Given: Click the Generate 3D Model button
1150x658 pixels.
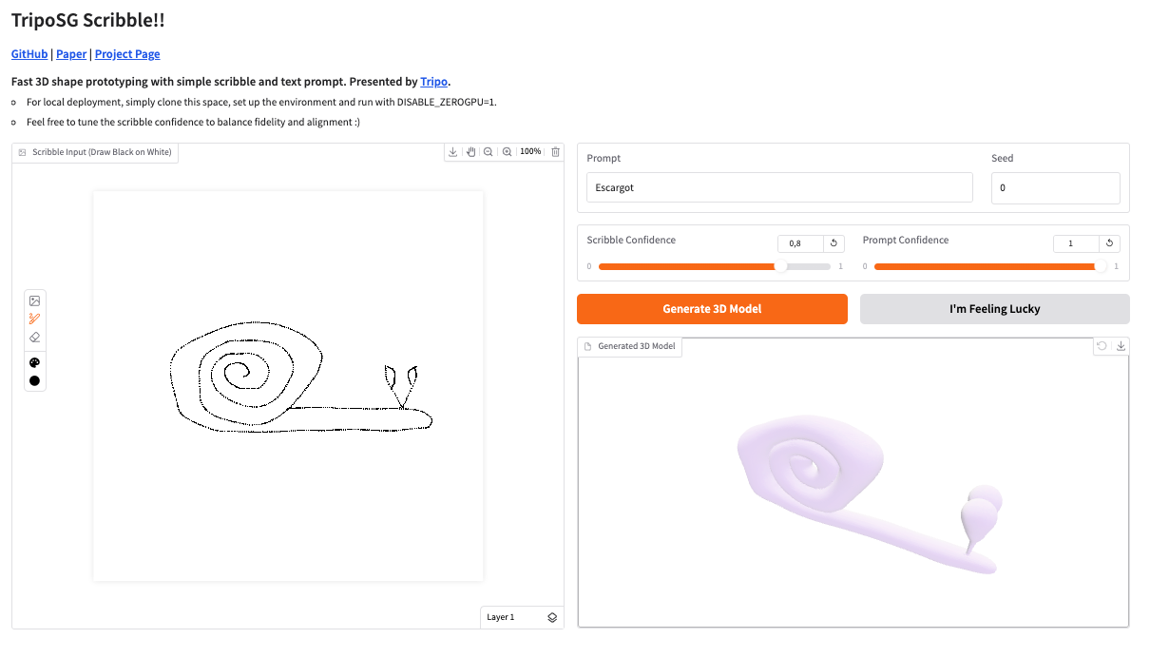Looking at the screenshot, I should [x=712, y=309].
